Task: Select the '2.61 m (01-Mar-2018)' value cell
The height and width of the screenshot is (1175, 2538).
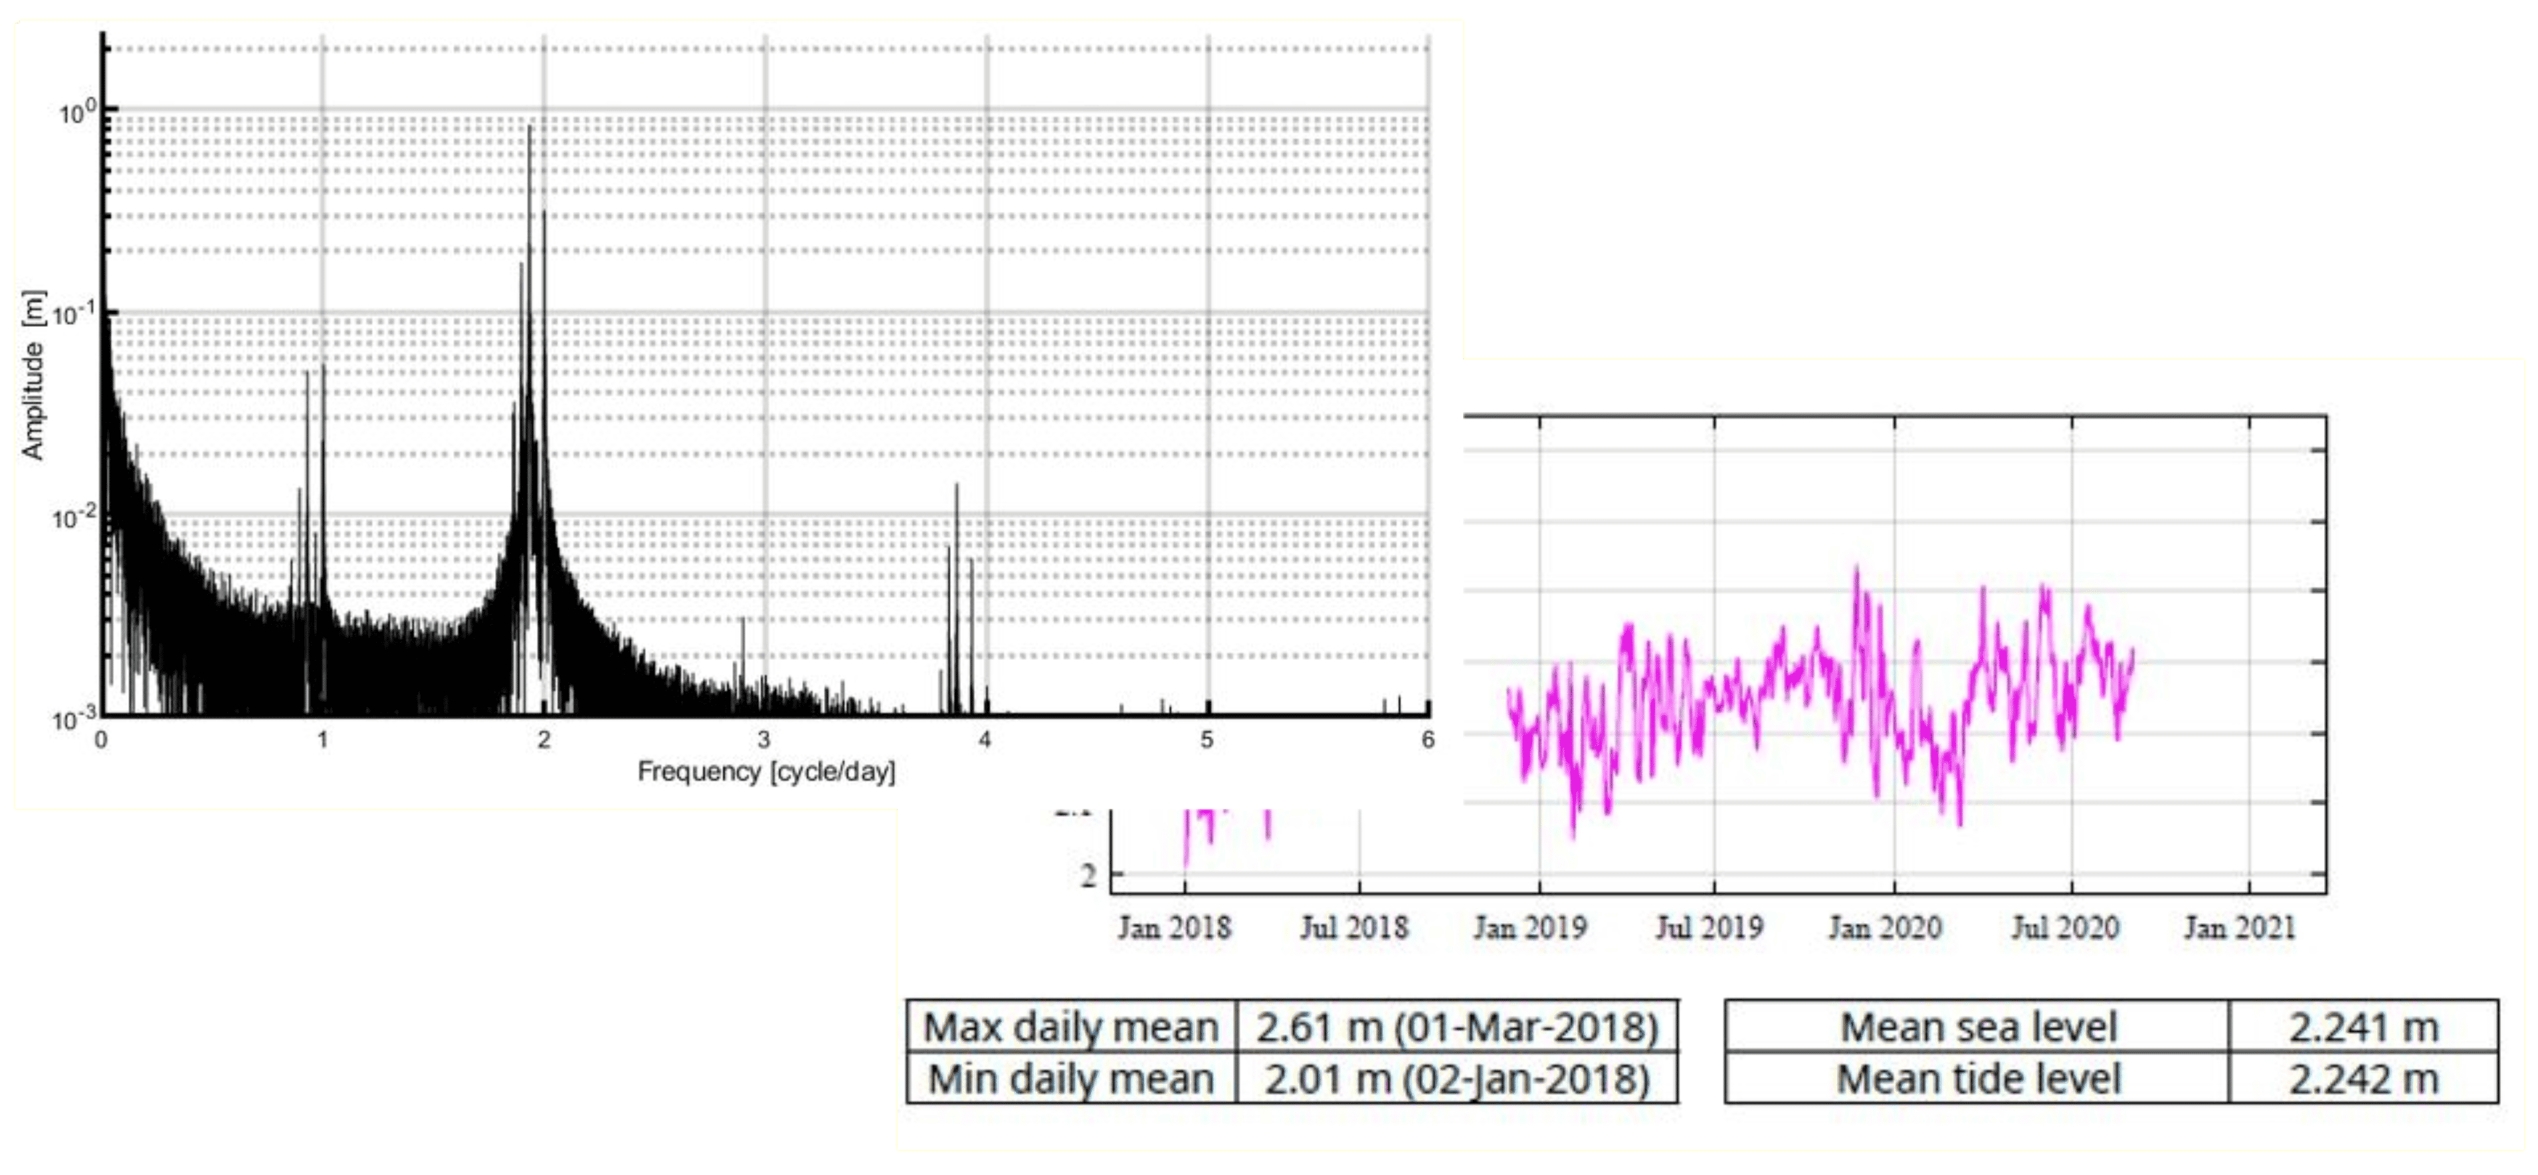Action: pos(1457,1027)
